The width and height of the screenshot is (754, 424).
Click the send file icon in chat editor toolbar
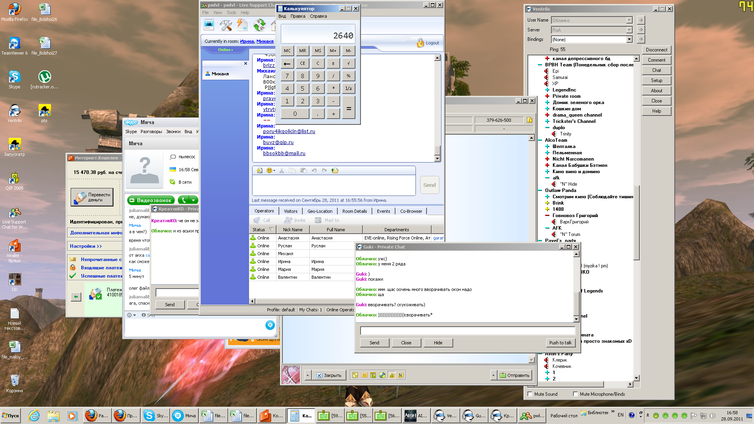point(335,170)
